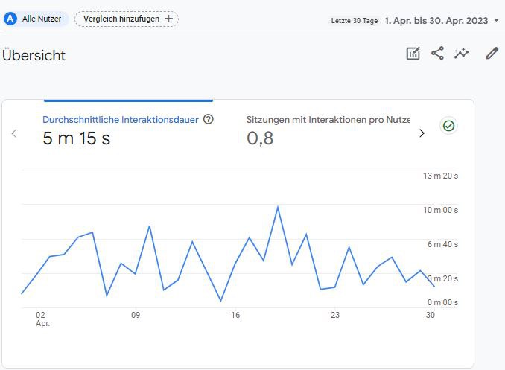Click Vergleich hinzufügen to add comparison
This screenshot has height=370, width=505.
tap(121, 19)
